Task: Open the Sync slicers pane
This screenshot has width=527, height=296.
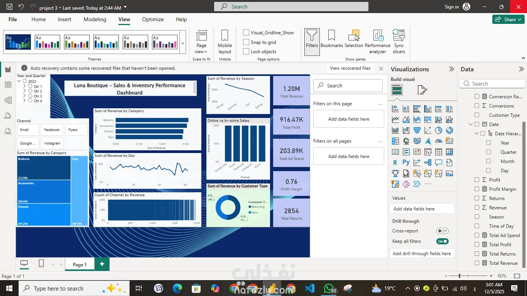Action: [x=399, y=42]
